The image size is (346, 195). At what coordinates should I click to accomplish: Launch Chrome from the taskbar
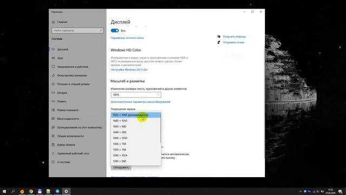31,191
